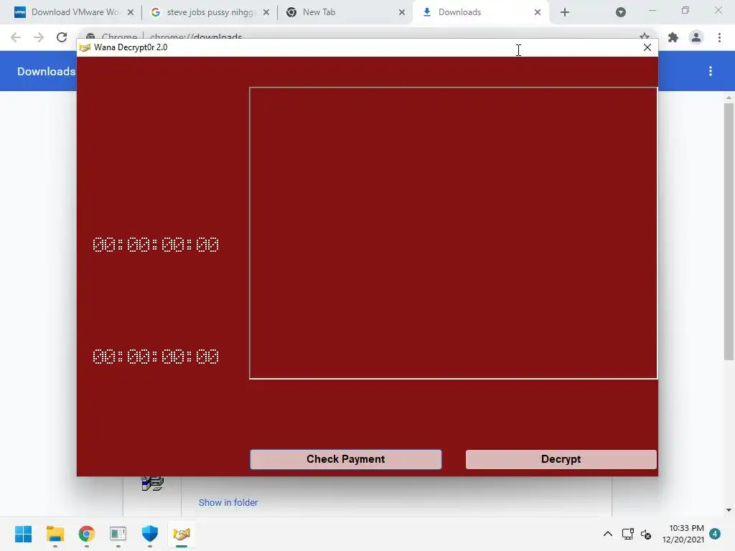Click the Downloads heading in Chrome page
Image resolution: width=735 pixels, height=551 pixels.
click(x=47, y=71)
